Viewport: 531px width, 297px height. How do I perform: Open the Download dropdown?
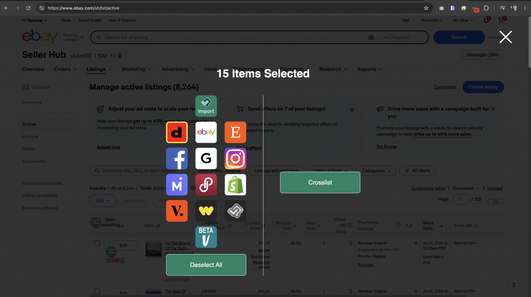[466, 188]
